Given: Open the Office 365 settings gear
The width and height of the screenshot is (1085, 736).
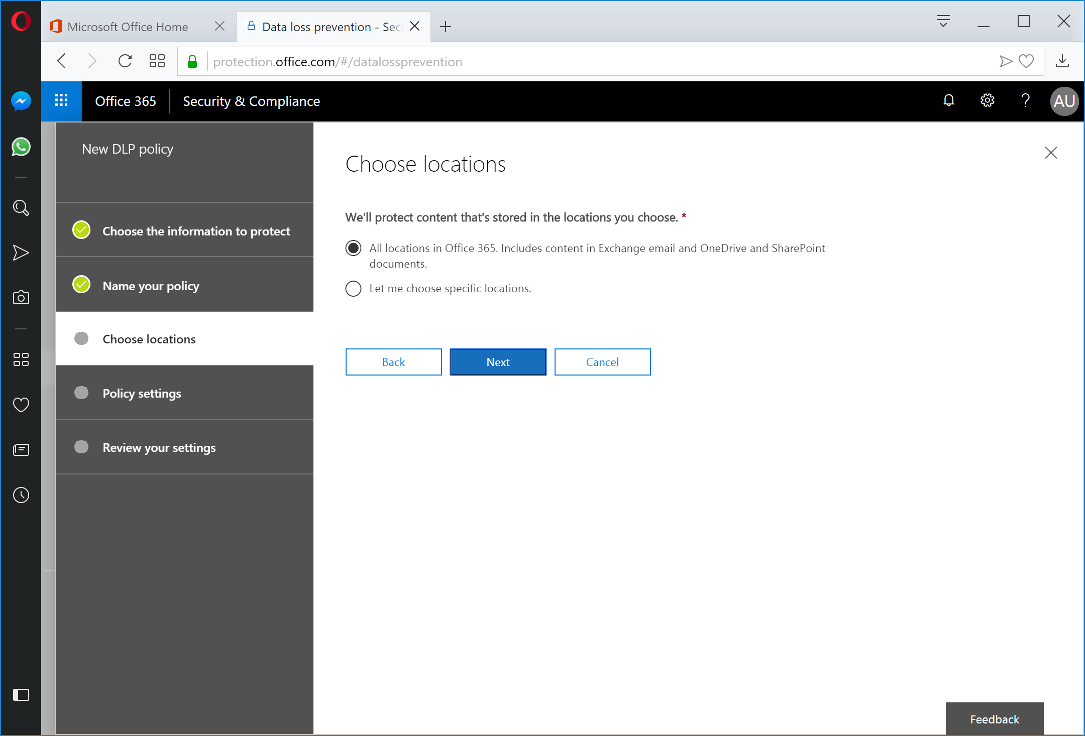Looking at the screenshot, I should (987, 101).
